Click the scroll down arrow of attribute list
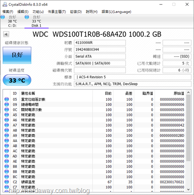194x195 pixels. [x=188, y=189]
